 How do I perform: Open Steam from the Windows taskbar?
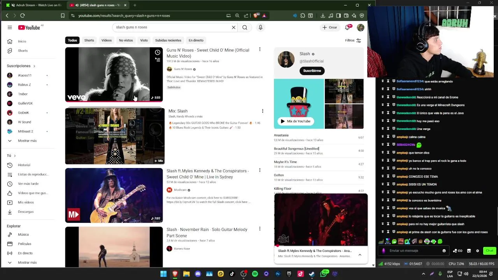[312, 274]
